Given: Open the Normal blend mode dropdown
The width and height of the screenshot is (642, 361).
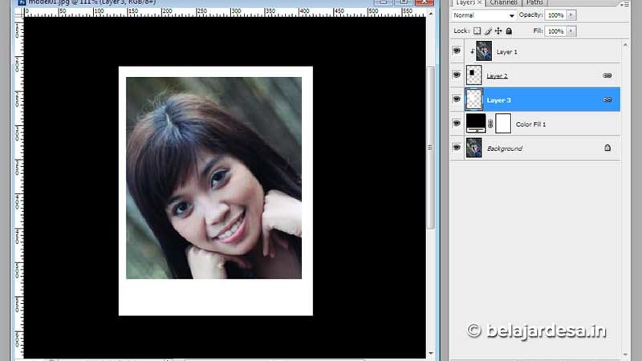Looking at the screenshot, I should click(483, 15).
